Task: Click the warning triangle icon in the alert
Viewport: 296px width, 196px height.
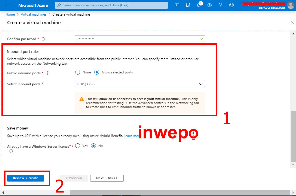Action: tap(82, 99)
